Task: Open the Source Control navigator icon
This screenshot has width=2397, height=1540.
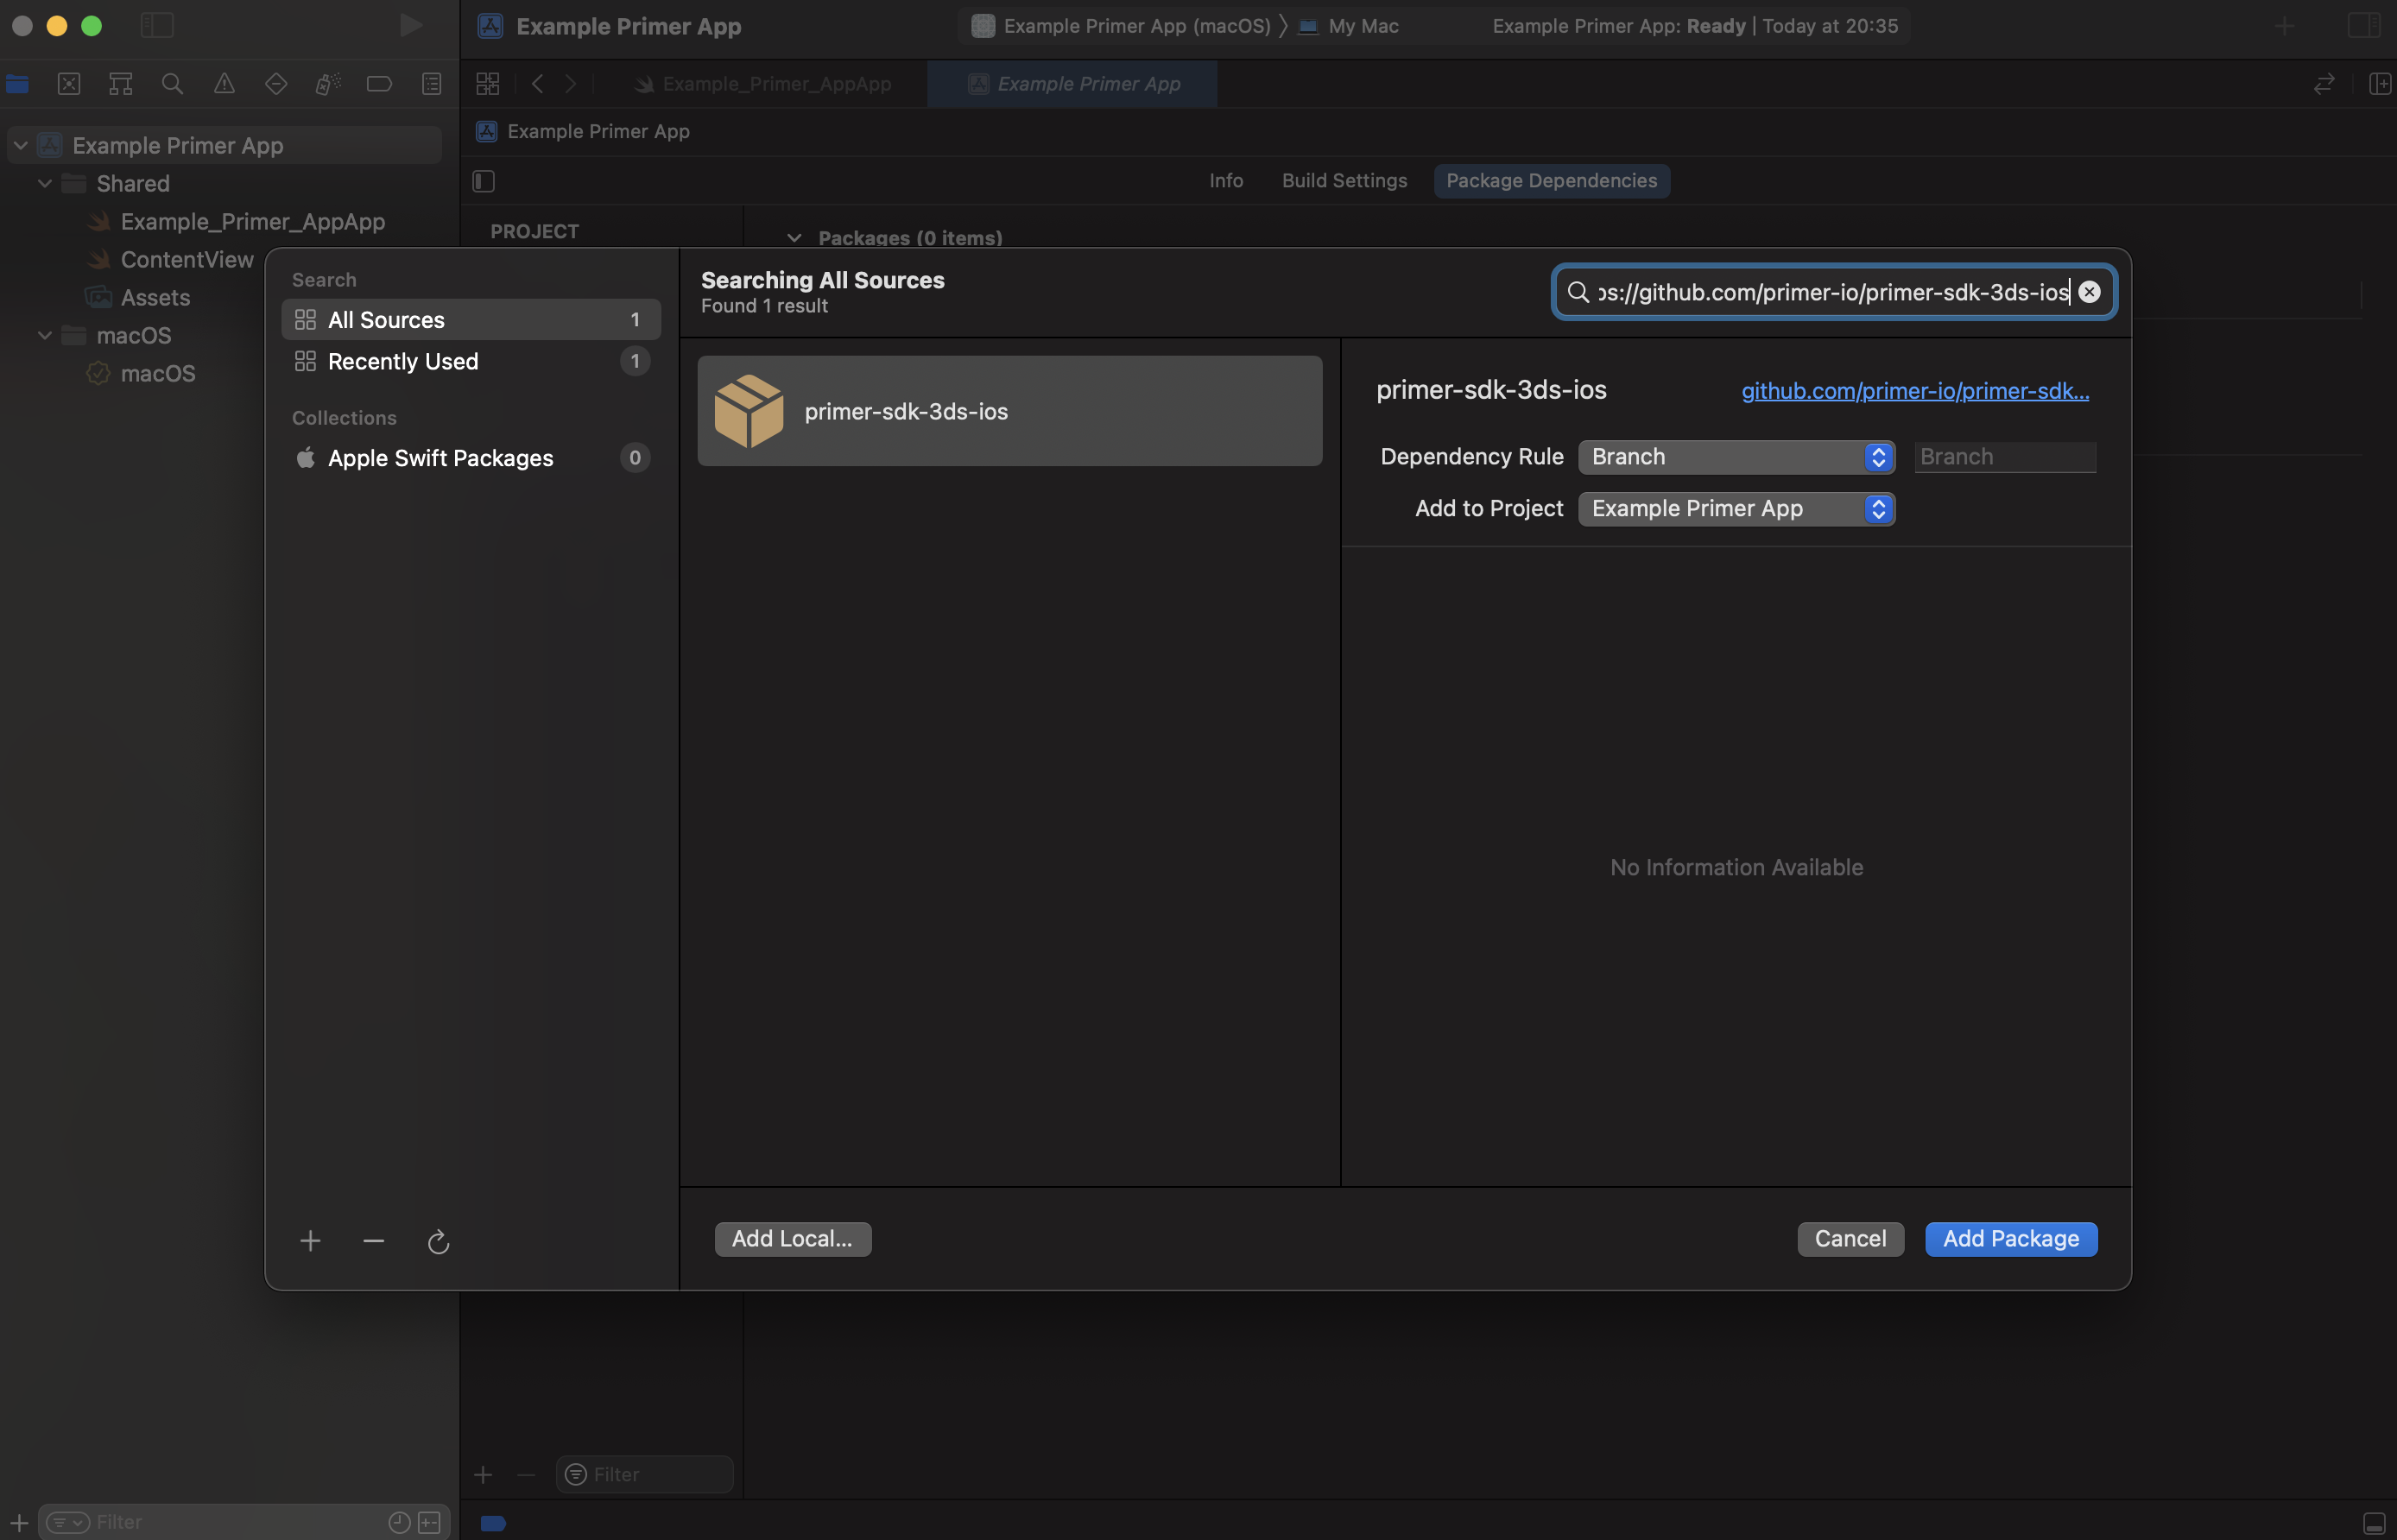Action: [69, 84]
